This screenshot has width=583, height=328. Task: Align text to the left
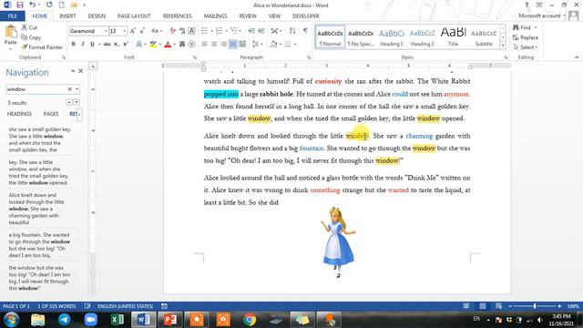(x=205, y=45)
